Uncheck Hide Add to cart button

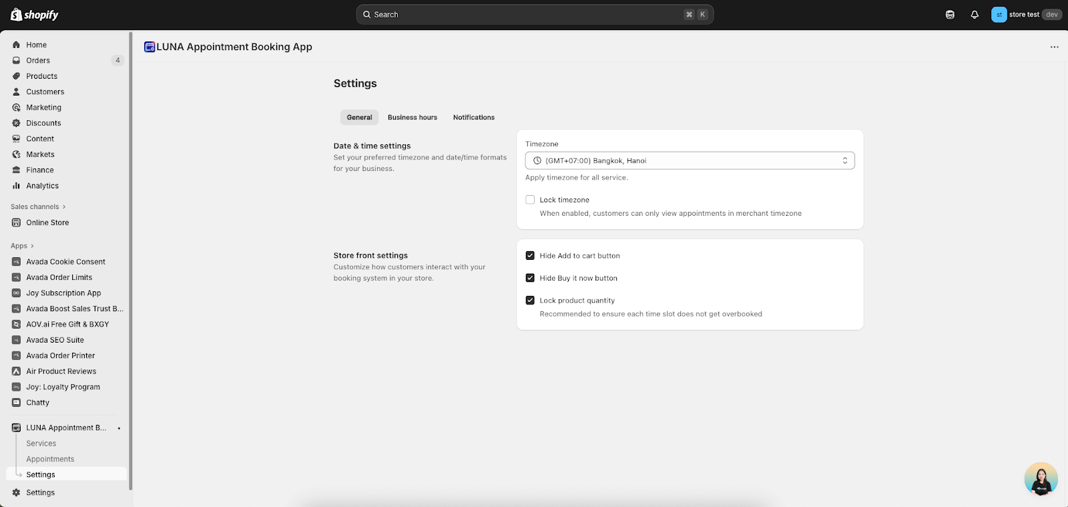click(x=530, y=256)
